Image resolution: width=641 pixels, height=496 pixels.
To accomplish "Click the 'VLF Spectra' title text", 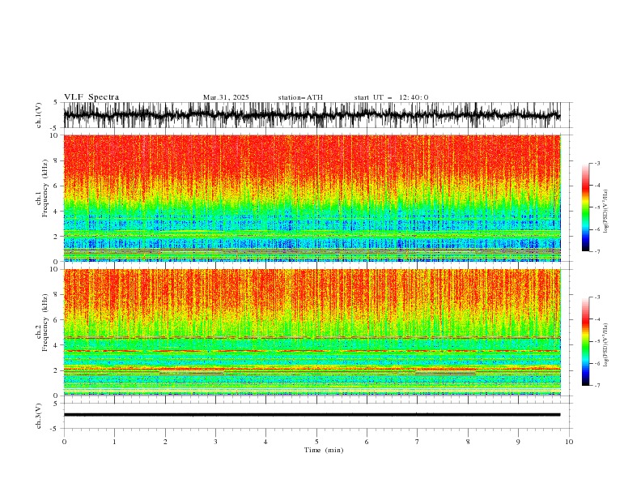I will (x=91, y=97).
